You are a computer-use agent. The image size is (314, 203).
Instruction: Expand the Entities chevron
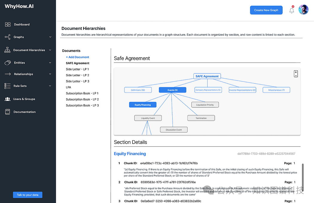coord(50,63)
